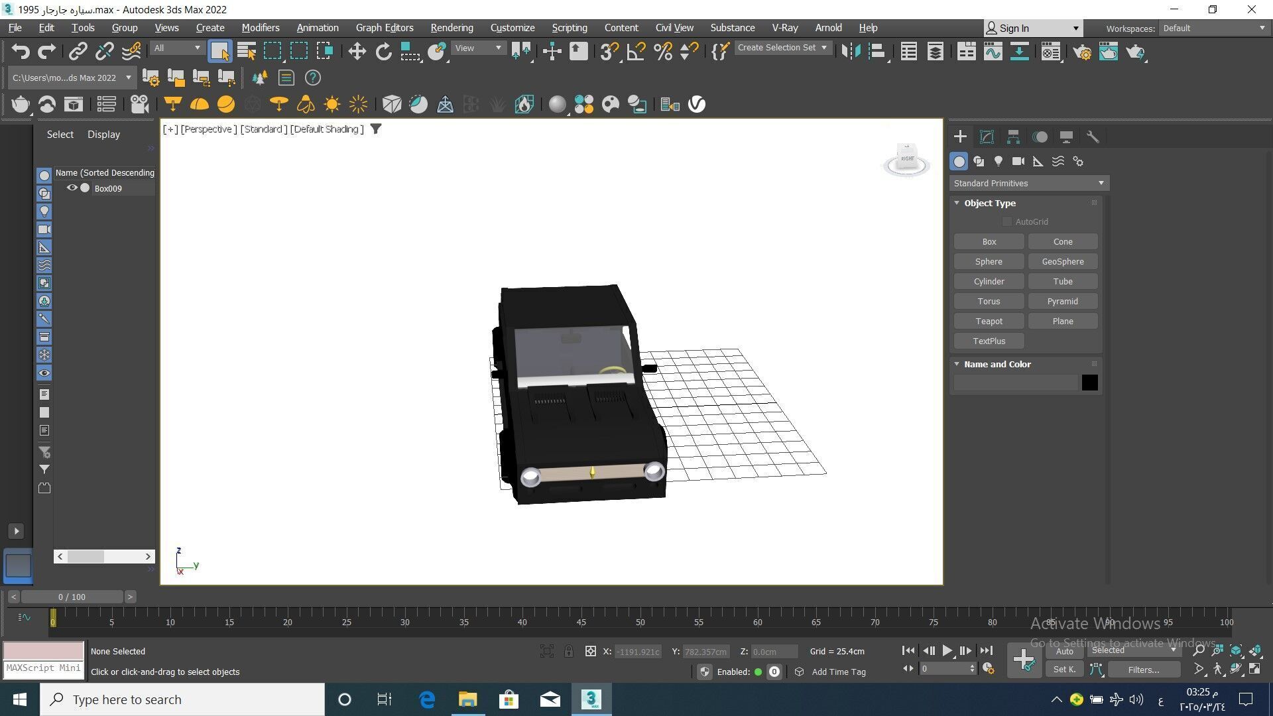Open the Modifiers menu

[260, 28]
